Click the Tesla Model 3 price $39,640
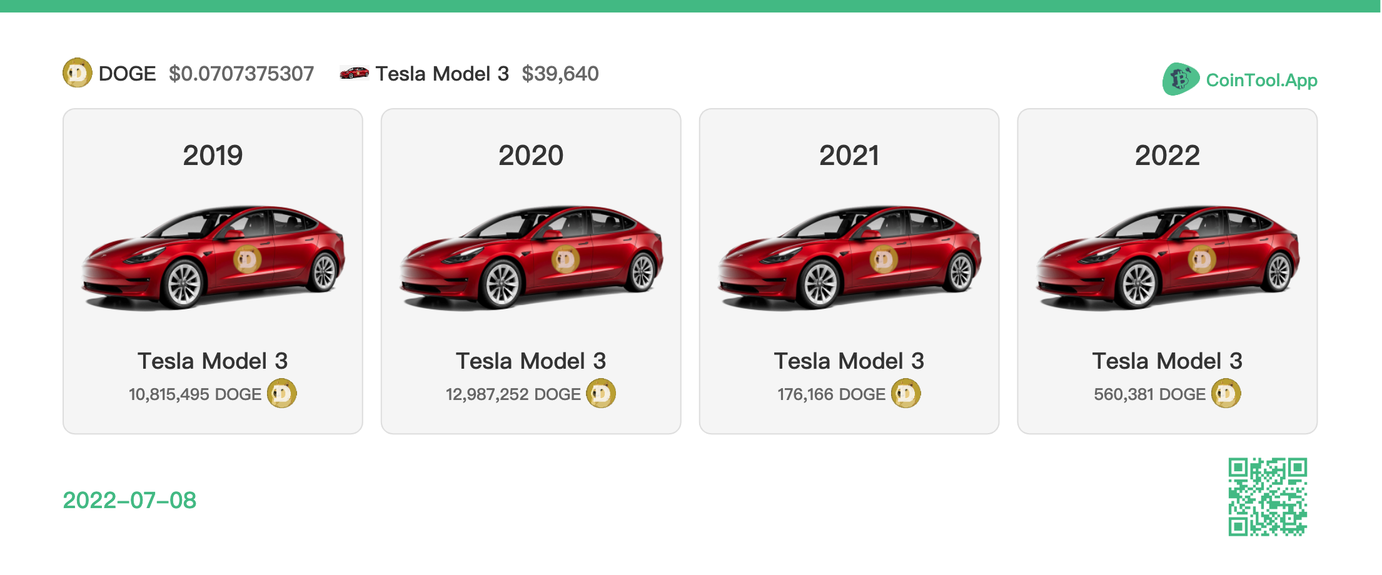 [560, 74]
